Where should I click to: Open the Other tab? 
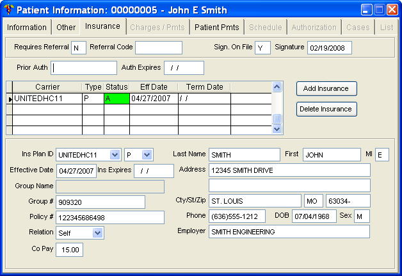[66, 27]
